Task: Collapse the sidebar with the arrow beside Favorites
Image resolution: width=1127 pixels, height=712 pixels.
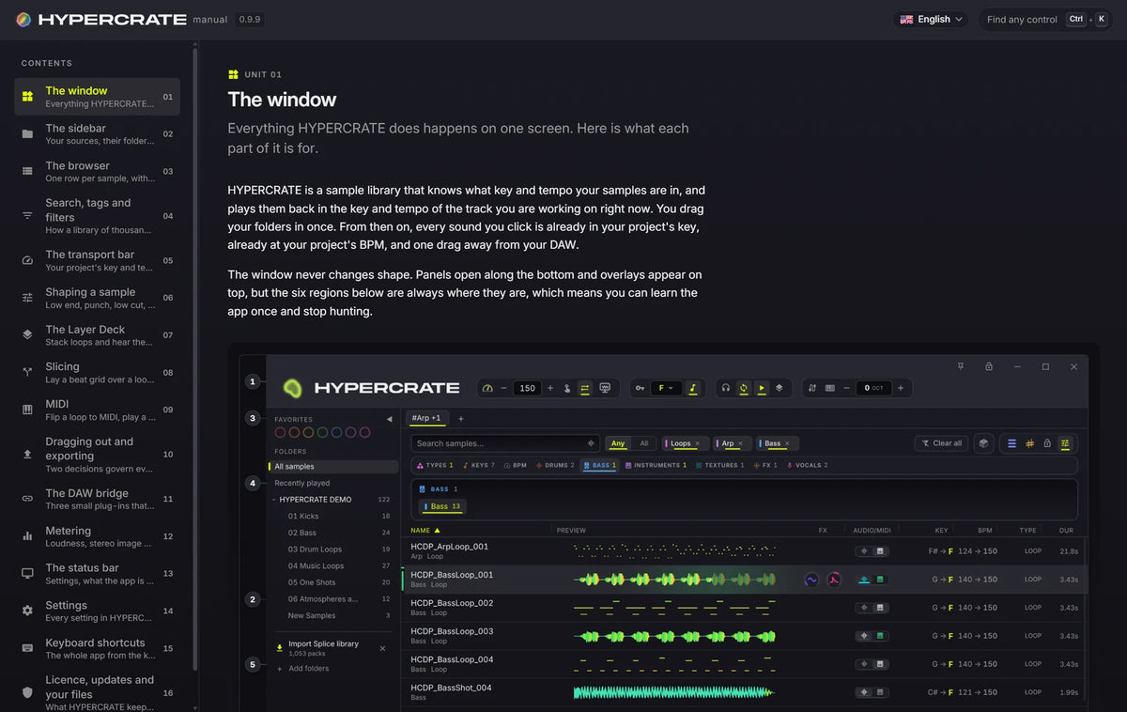Action: click(x=390, y=420)
